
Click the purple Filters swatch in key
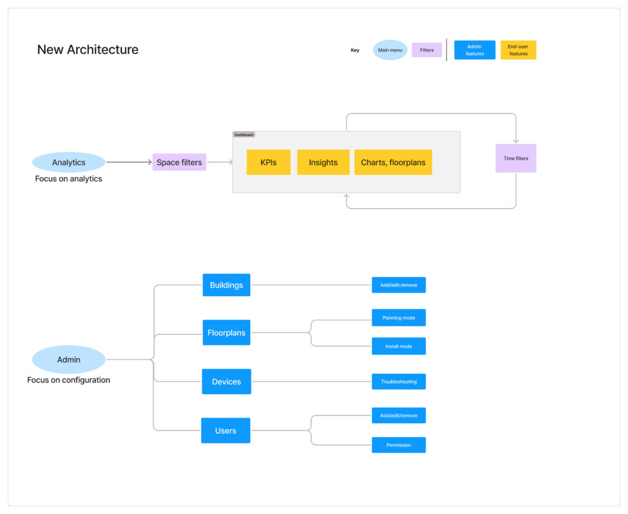pyautogui.click(x=427, y=50)
